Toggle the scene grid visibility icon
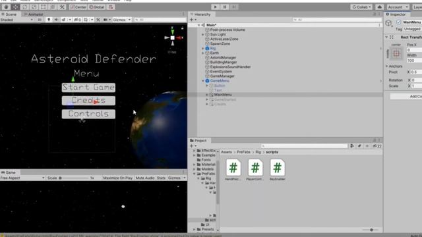The image size is (422, 237). (x=86, y=20)
